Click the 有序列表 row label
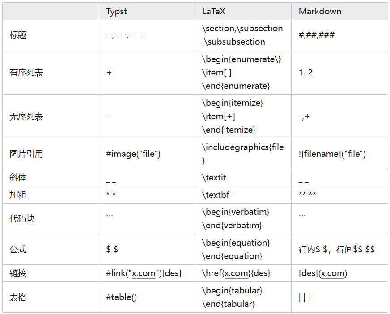 26,72
